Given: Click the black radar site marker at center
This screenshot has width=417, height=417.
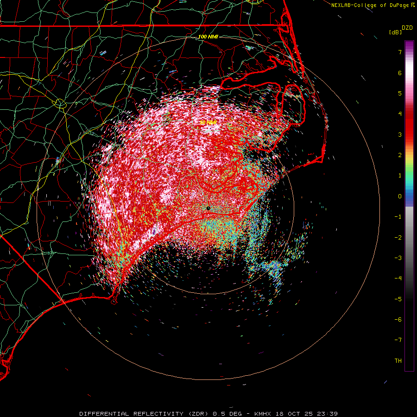Looking at the screenshot, I should click(208, 208).
